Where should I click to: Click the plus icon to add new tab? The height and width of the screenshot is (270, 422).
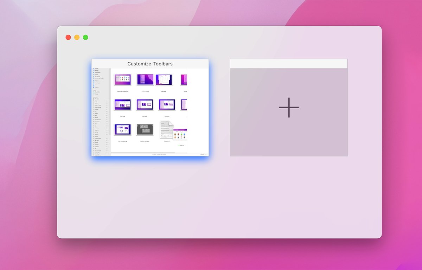(x=289, y=108)
